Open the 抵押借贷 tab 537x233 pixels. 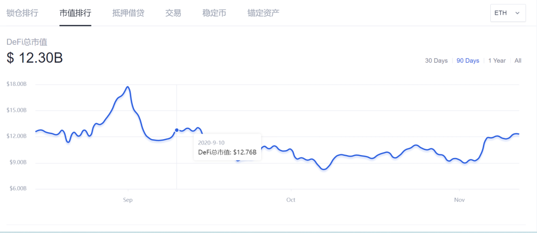128,13
